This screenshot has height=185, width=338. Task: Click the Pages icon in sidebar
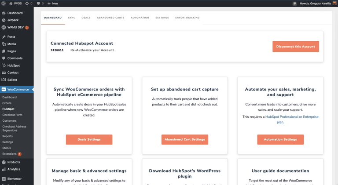click(4, 51)
